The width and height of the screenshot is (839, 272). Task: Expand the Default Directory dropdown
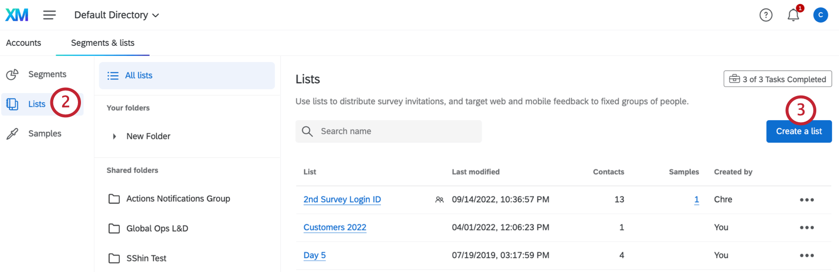(116, 15)
